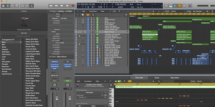Toggle the Inspector button in the control bar

tap(8, 6)
